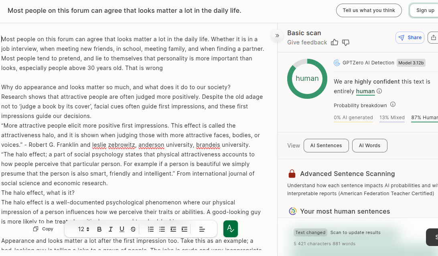Click the thumbs down feedback icon
This screenshot has height=256, width=438.
(x=346, y=42)
